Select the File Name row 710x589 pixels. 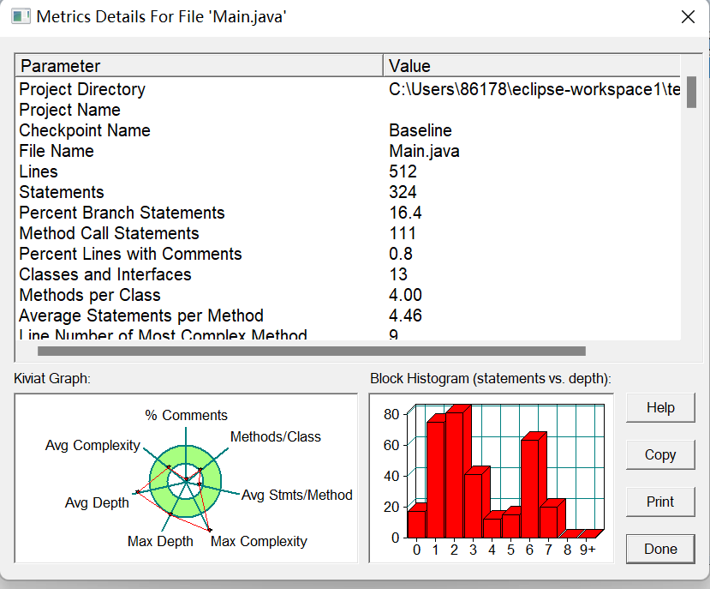point(349,151)
